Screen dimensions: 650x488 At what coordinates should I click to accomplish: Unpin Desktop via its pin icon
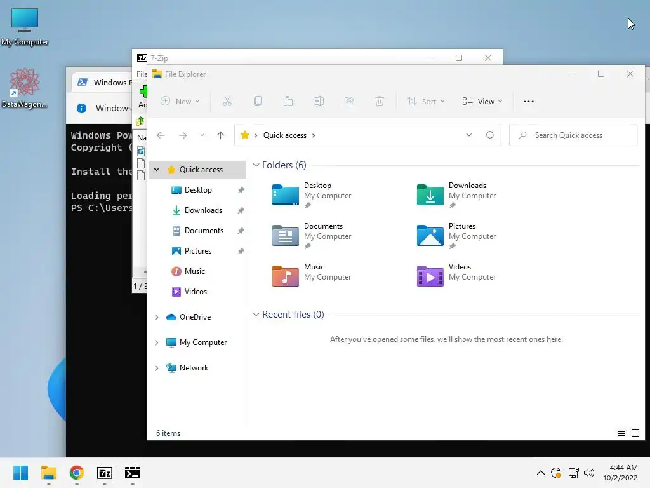[x=241, y=190]
